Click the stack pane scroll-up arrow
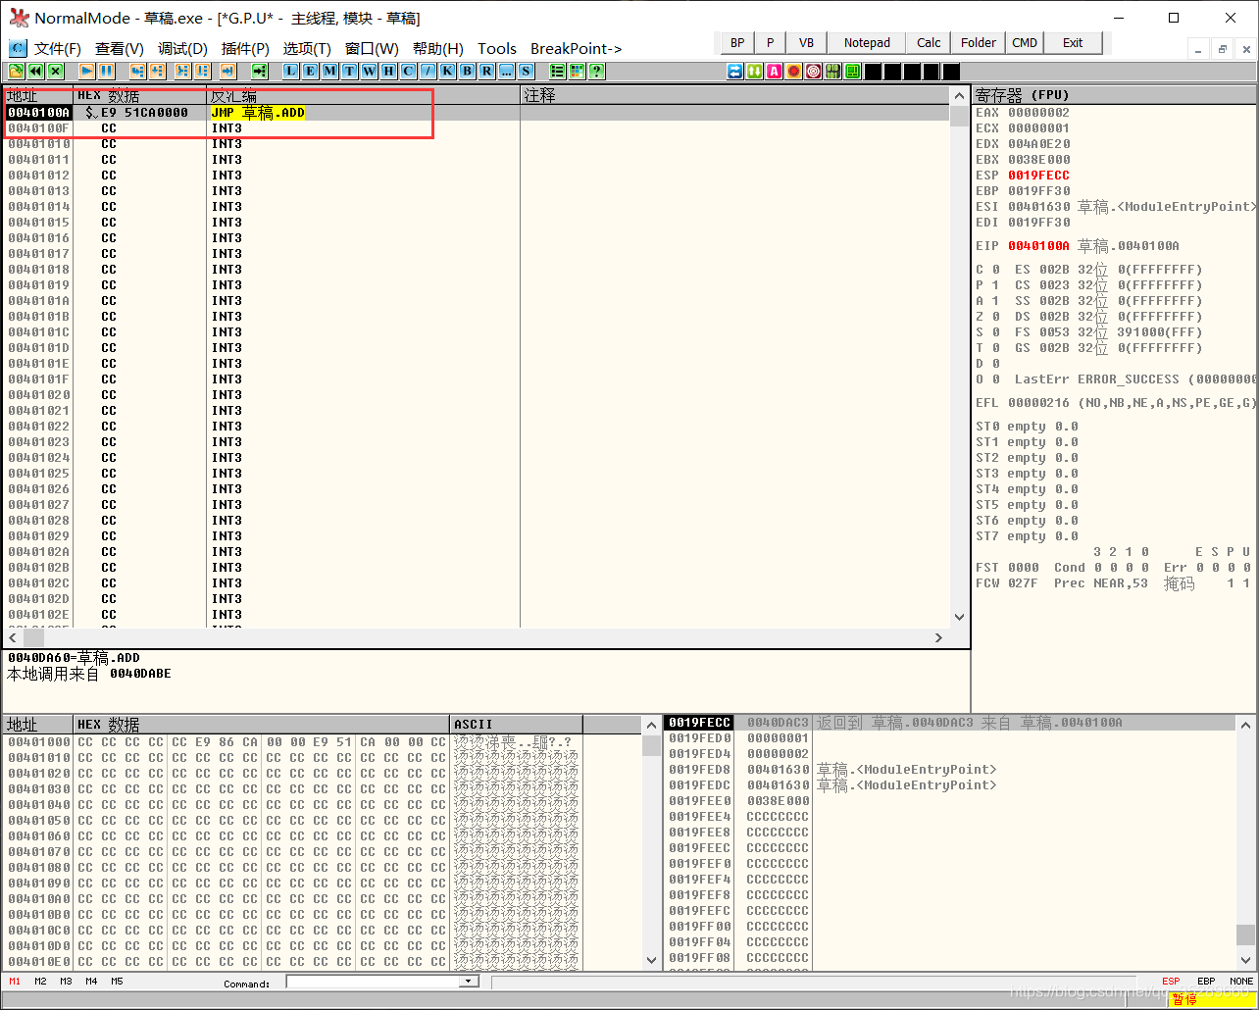Screen dimensions: 1259x1010 coord(1245,725)
